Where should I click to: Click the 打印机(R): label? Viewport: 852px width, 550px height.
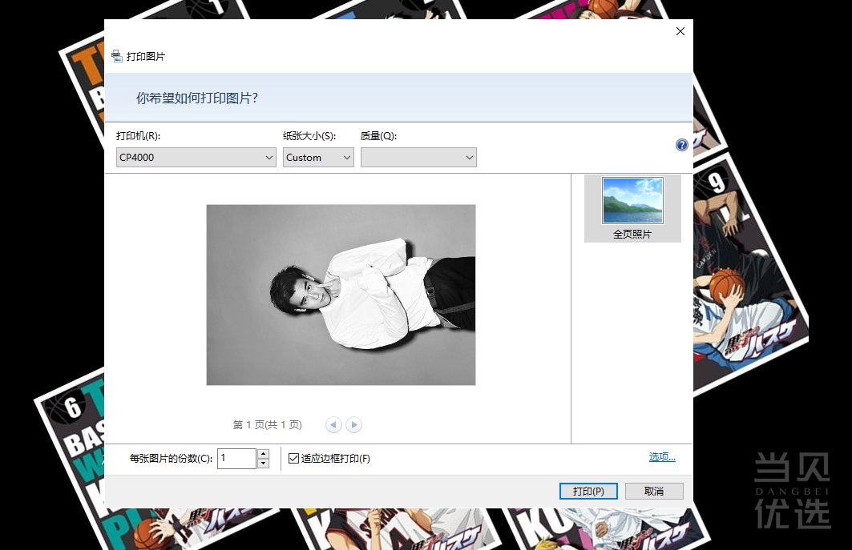click(138, 136)
